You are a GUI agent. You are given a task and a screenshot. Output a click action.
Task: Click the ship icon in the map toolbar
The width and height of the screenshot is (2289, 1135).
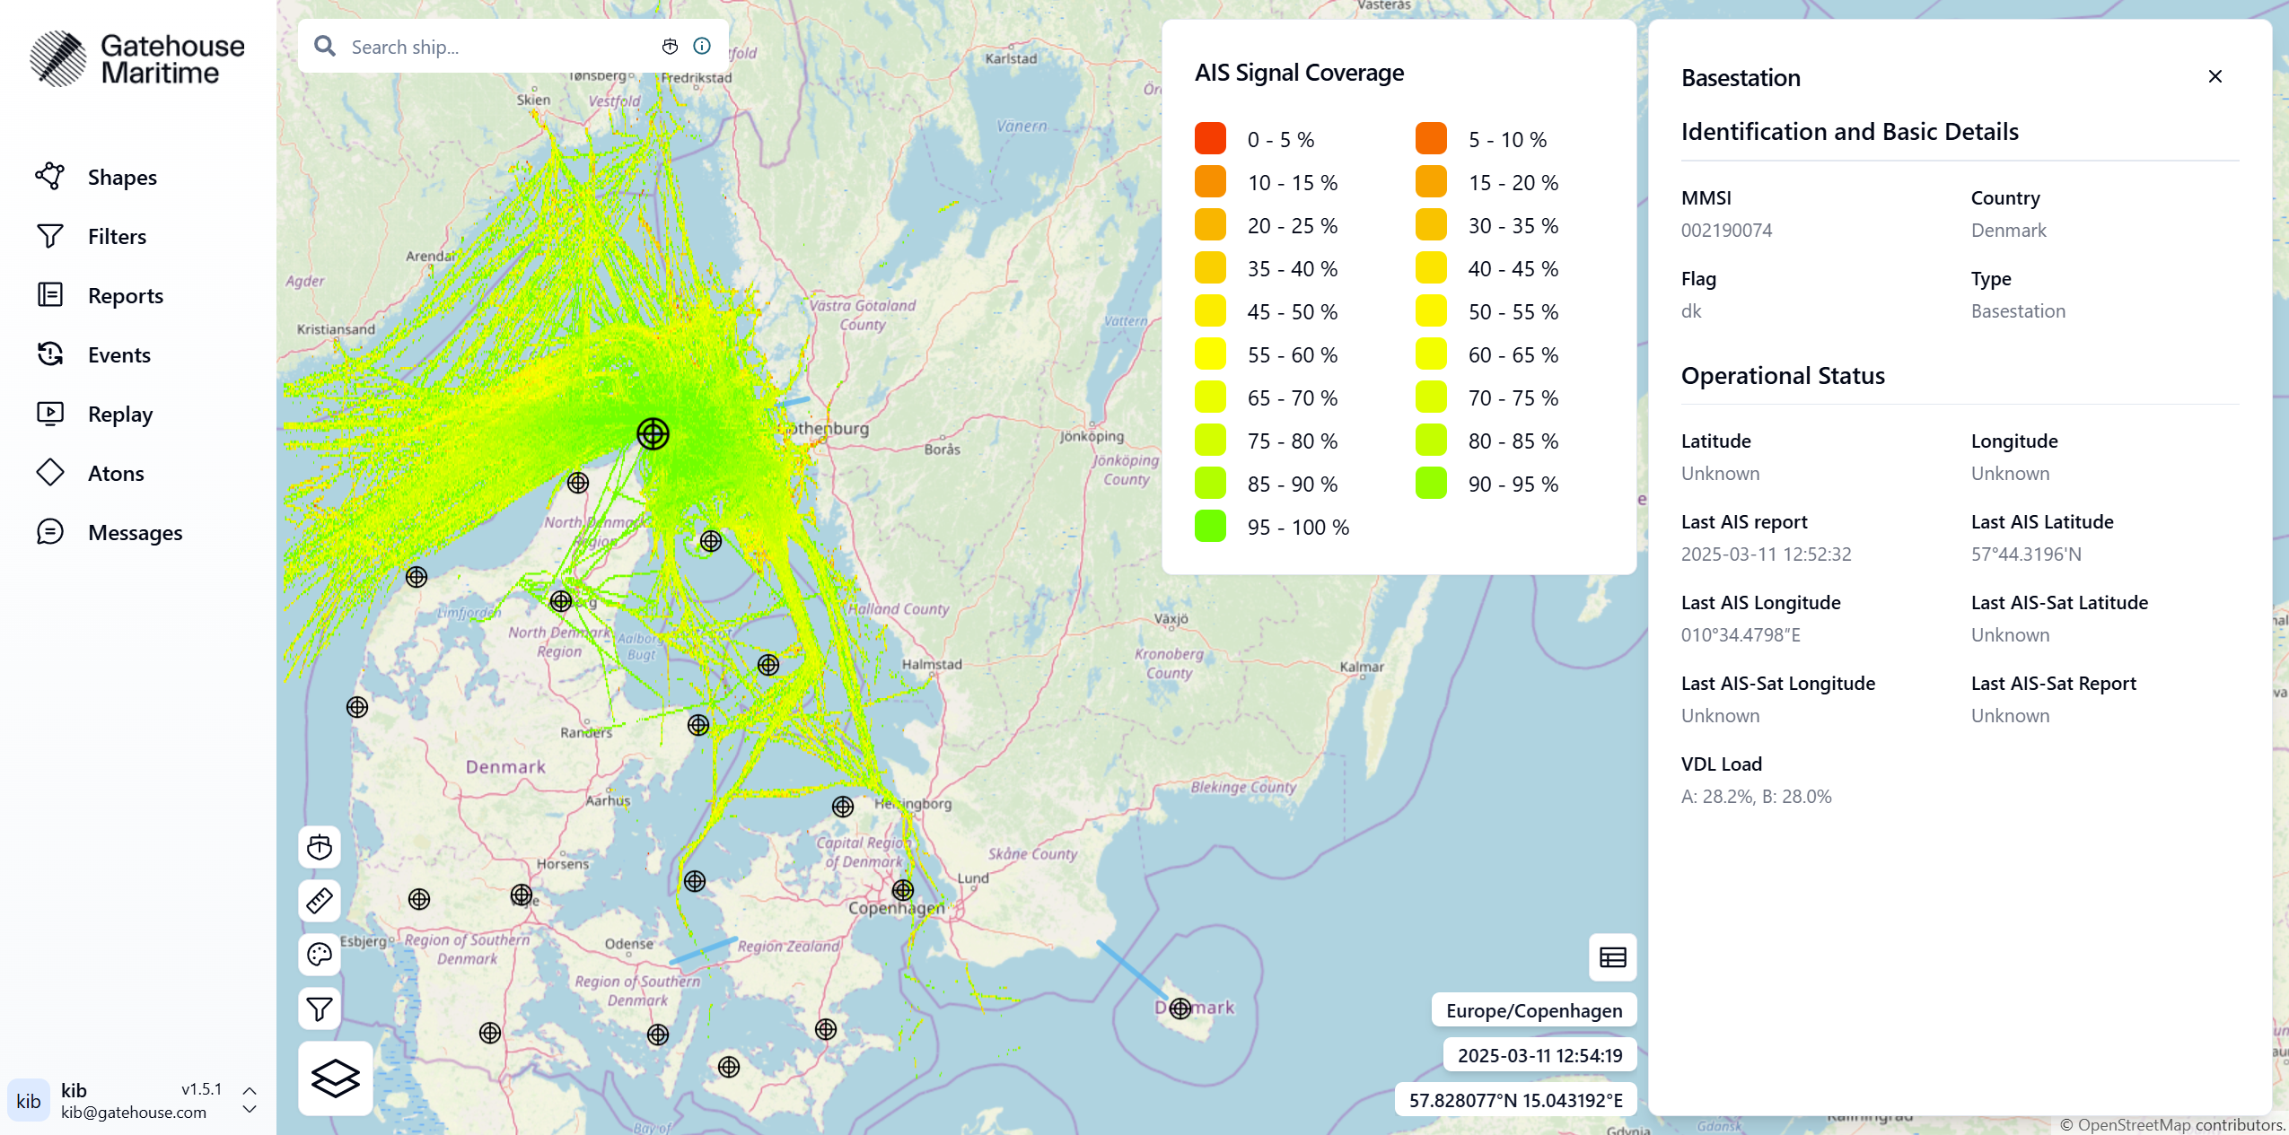click(x=320, y=847)
